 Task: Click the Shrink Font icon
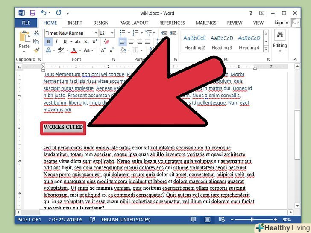[111, 50]
